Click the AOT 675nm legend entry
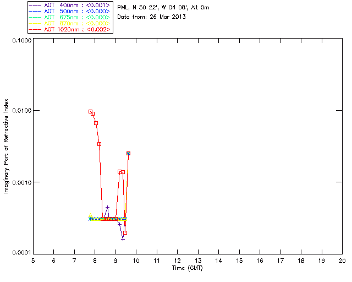The image size is (352, 282). 70,17
